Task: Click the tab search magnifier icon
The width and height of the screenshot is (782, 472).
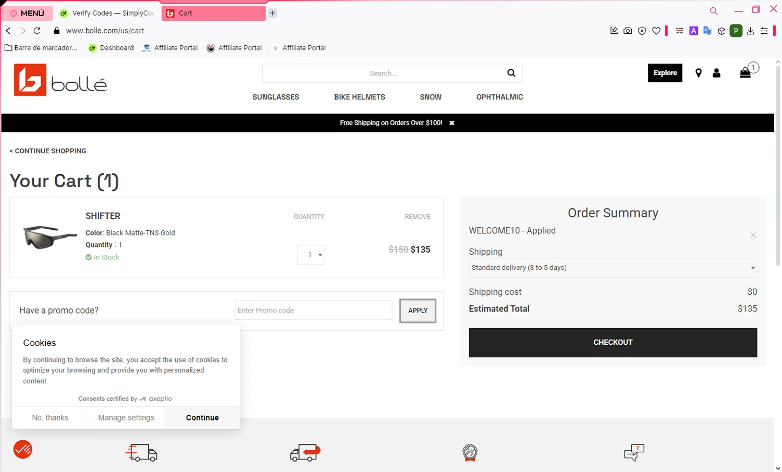Action: pos(714,11)
